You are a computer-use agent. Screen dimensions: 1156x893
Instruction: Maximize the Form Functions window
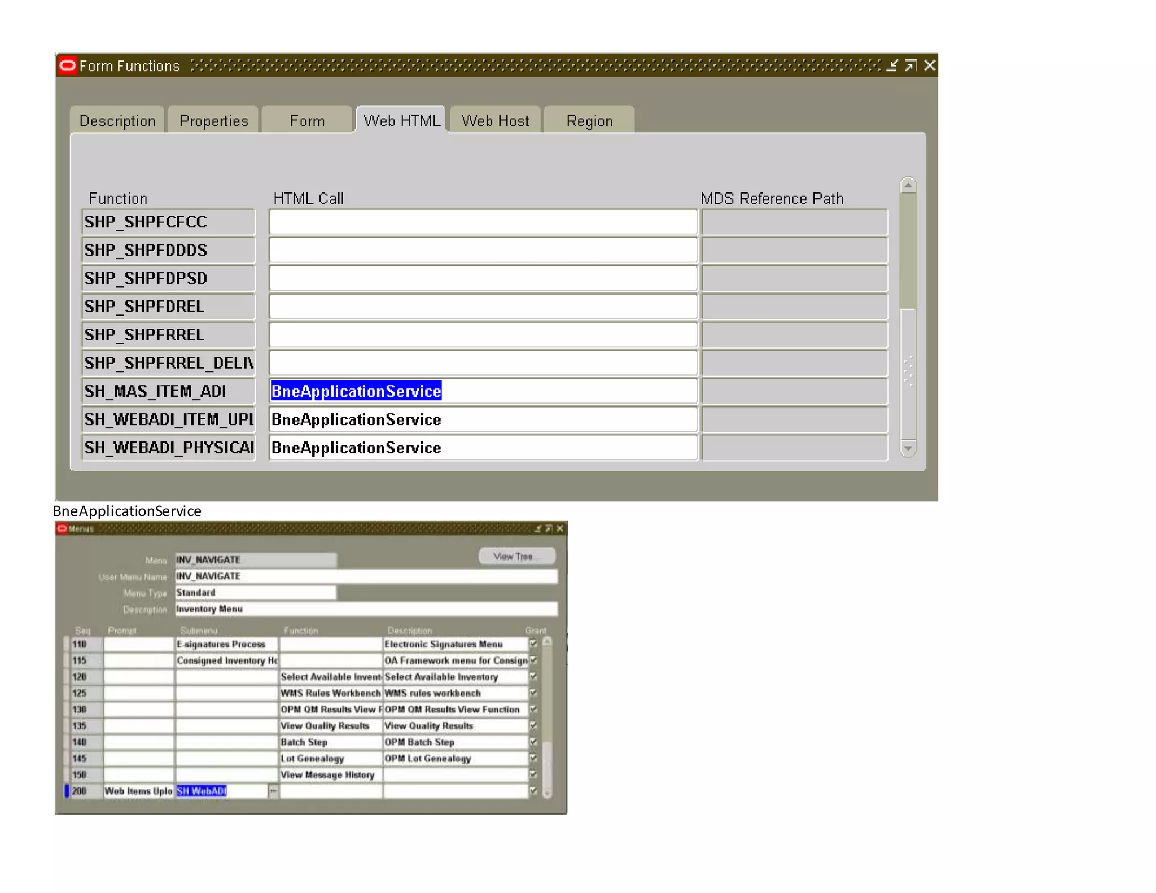[x=910, y=65]
